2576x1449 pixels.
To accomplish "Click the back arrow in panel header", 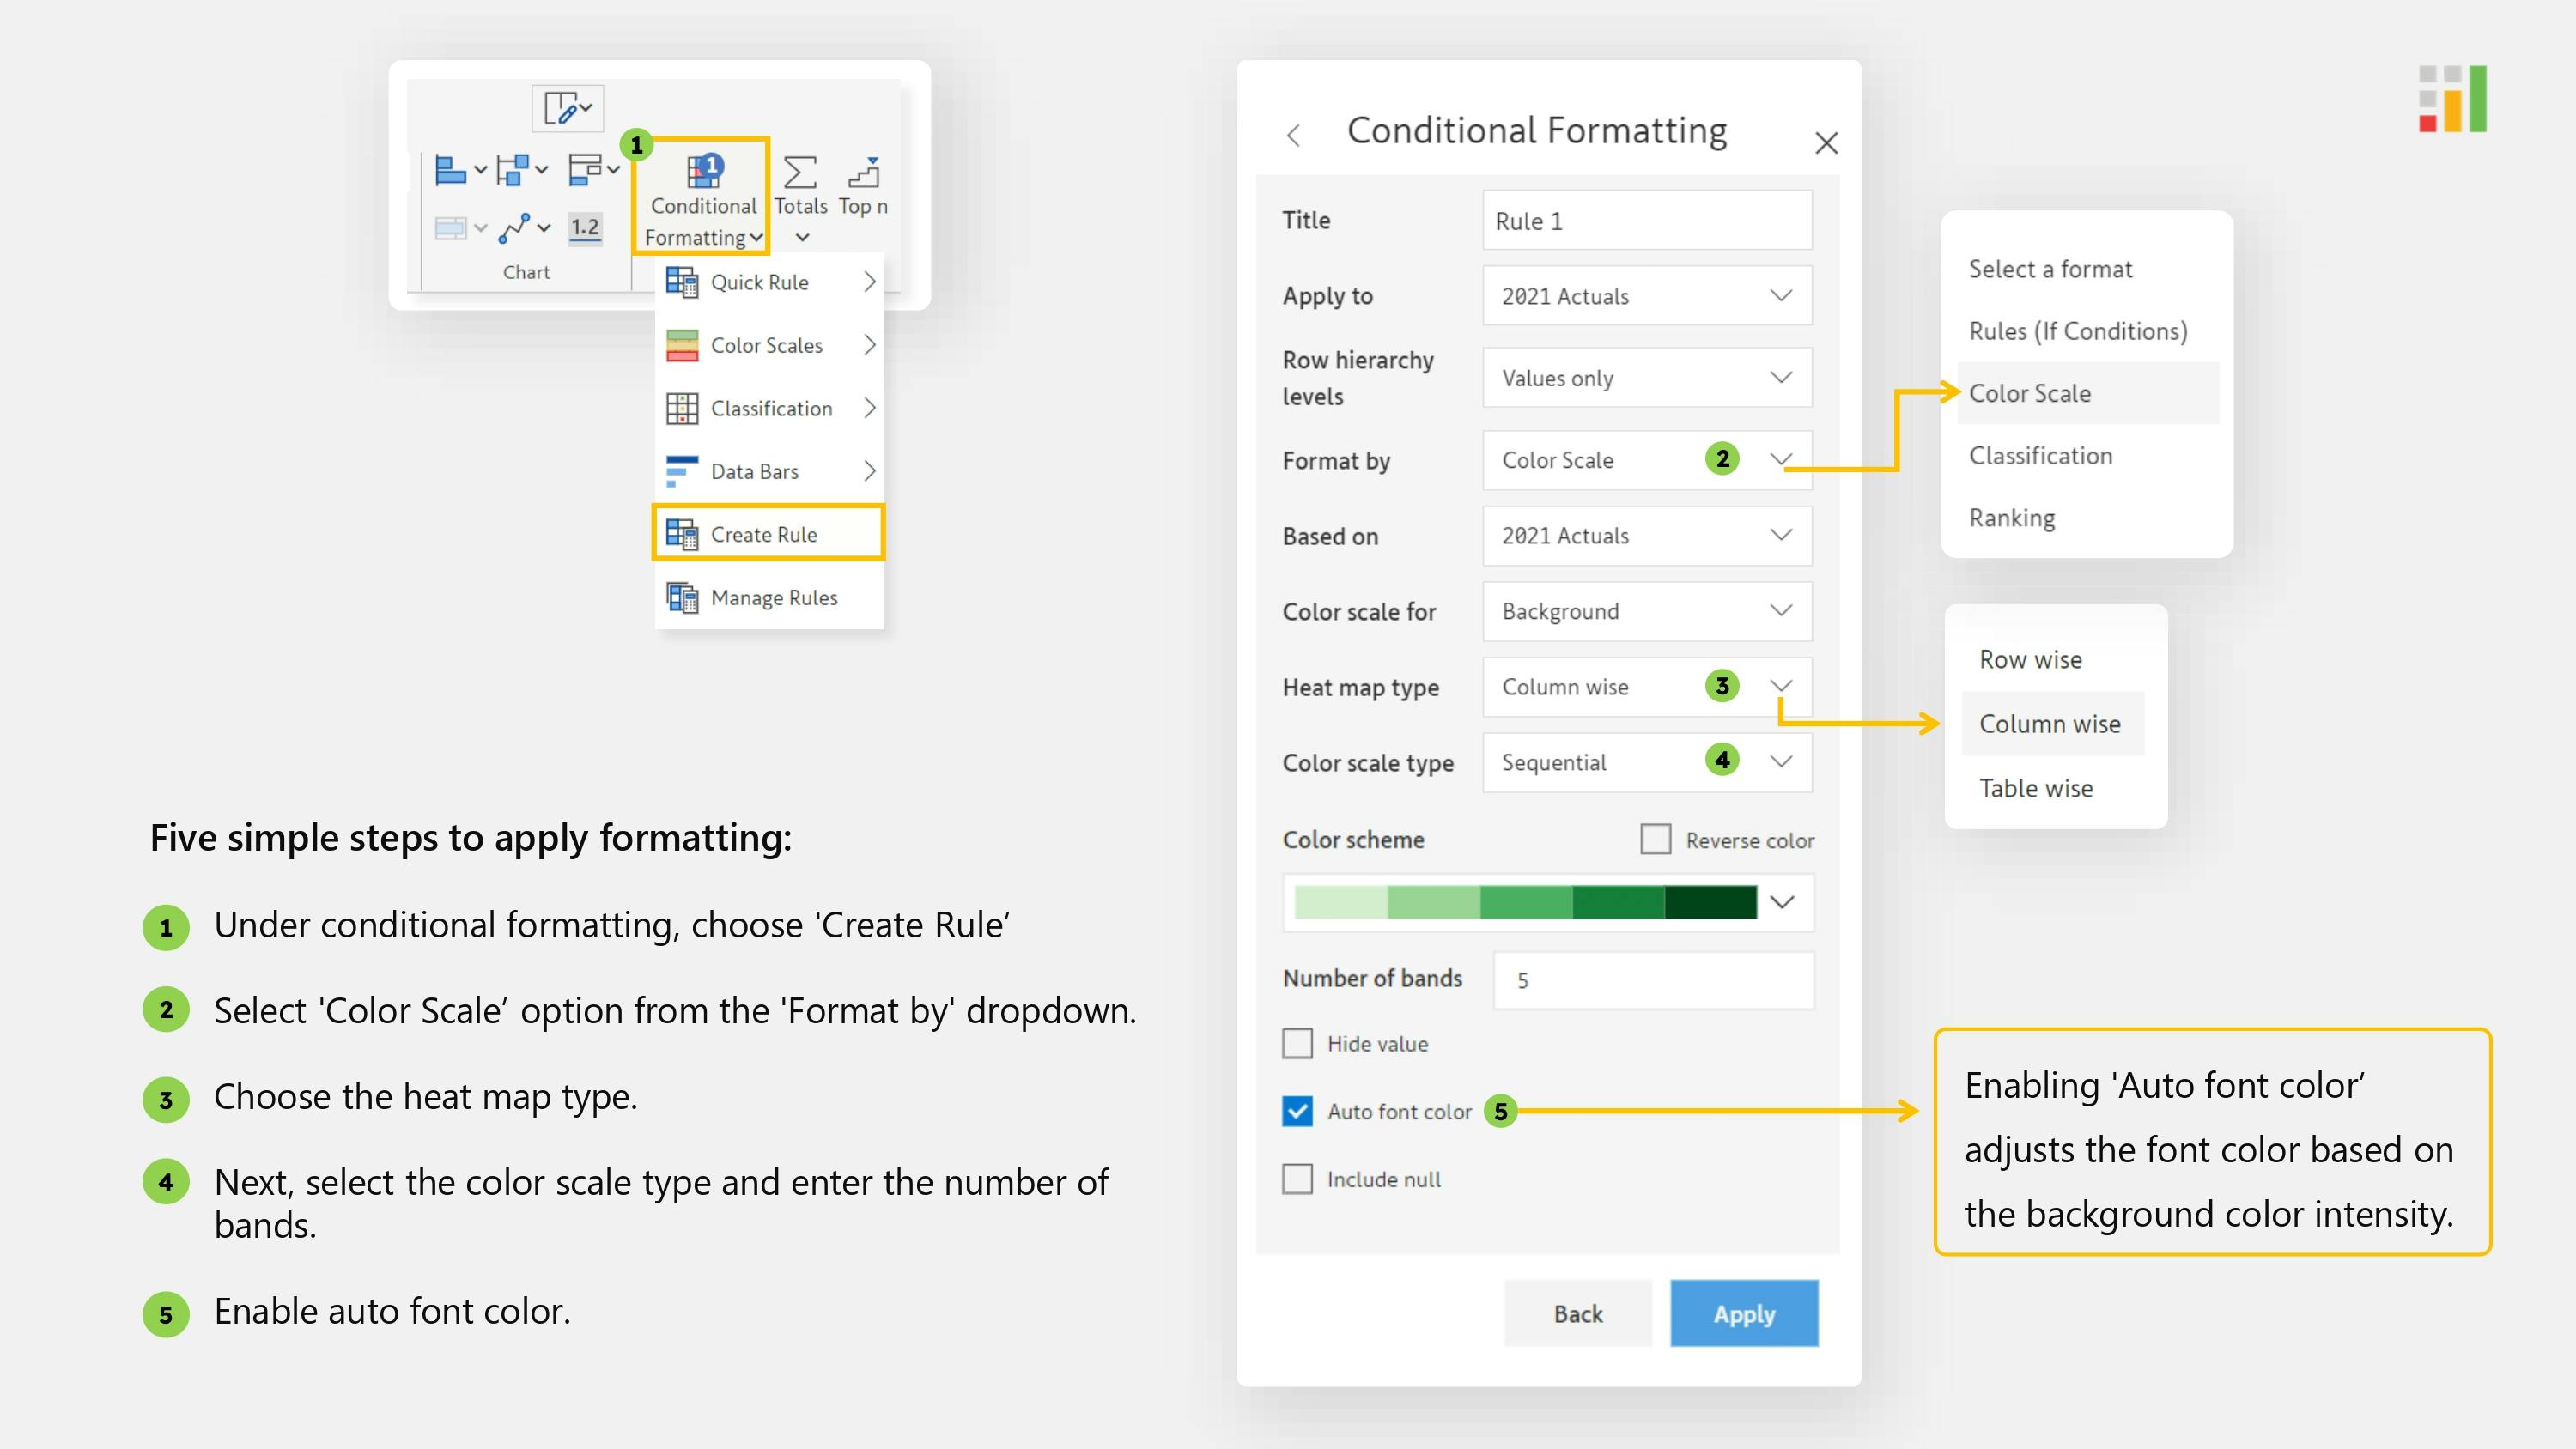I will pos(1293,135).
